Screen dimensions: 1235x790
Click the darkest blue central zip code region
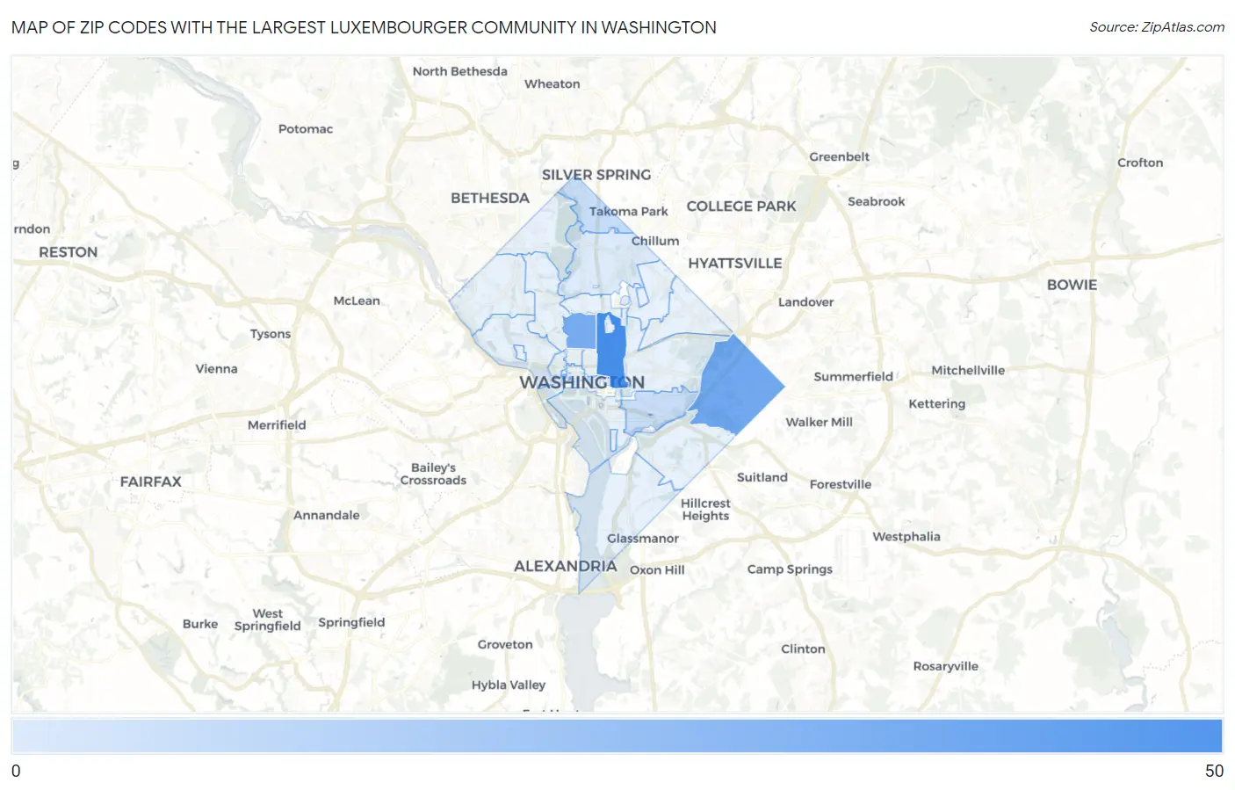point(610,350)
